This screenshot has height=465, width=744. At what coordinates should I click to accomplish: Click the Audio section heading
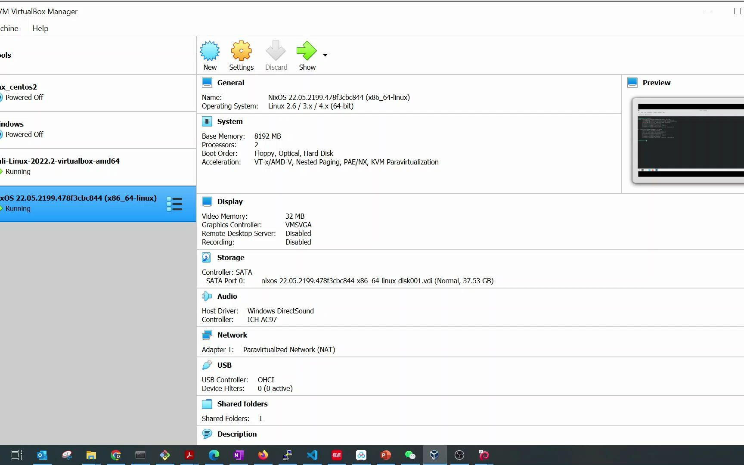point(227,296)
